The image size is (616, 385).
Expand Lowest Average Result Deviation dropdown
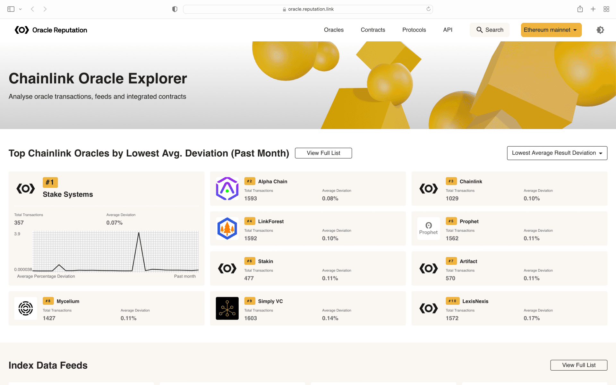[557, 153]
